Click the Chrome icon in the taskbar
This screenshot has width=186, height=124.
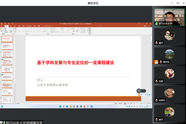(74, 107)
